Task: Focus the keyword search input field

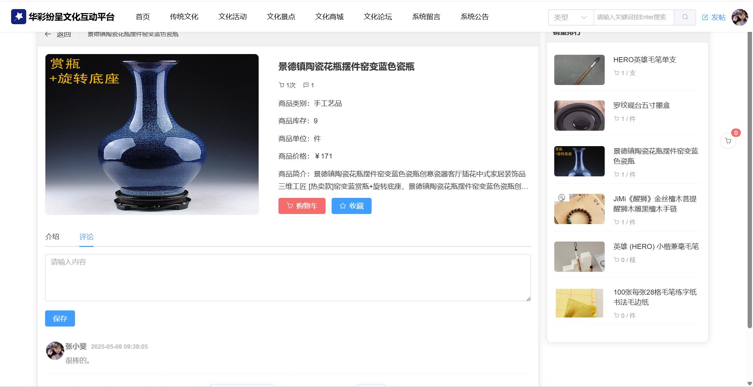Action: point(634,17)
